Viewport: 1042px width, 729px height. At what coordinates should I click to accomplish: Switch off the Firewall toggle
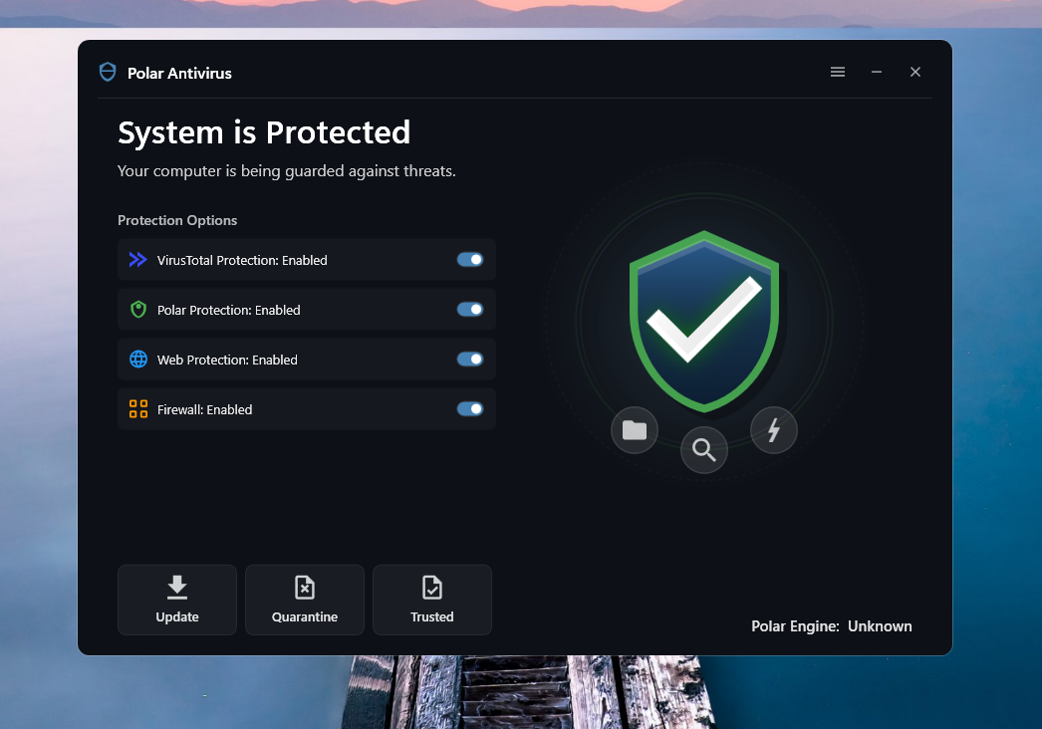point(470,409)
